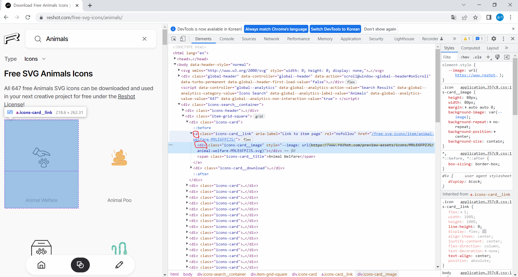Clear the Animals search field
Screen dimensions: 518x277
pos(144,39)
